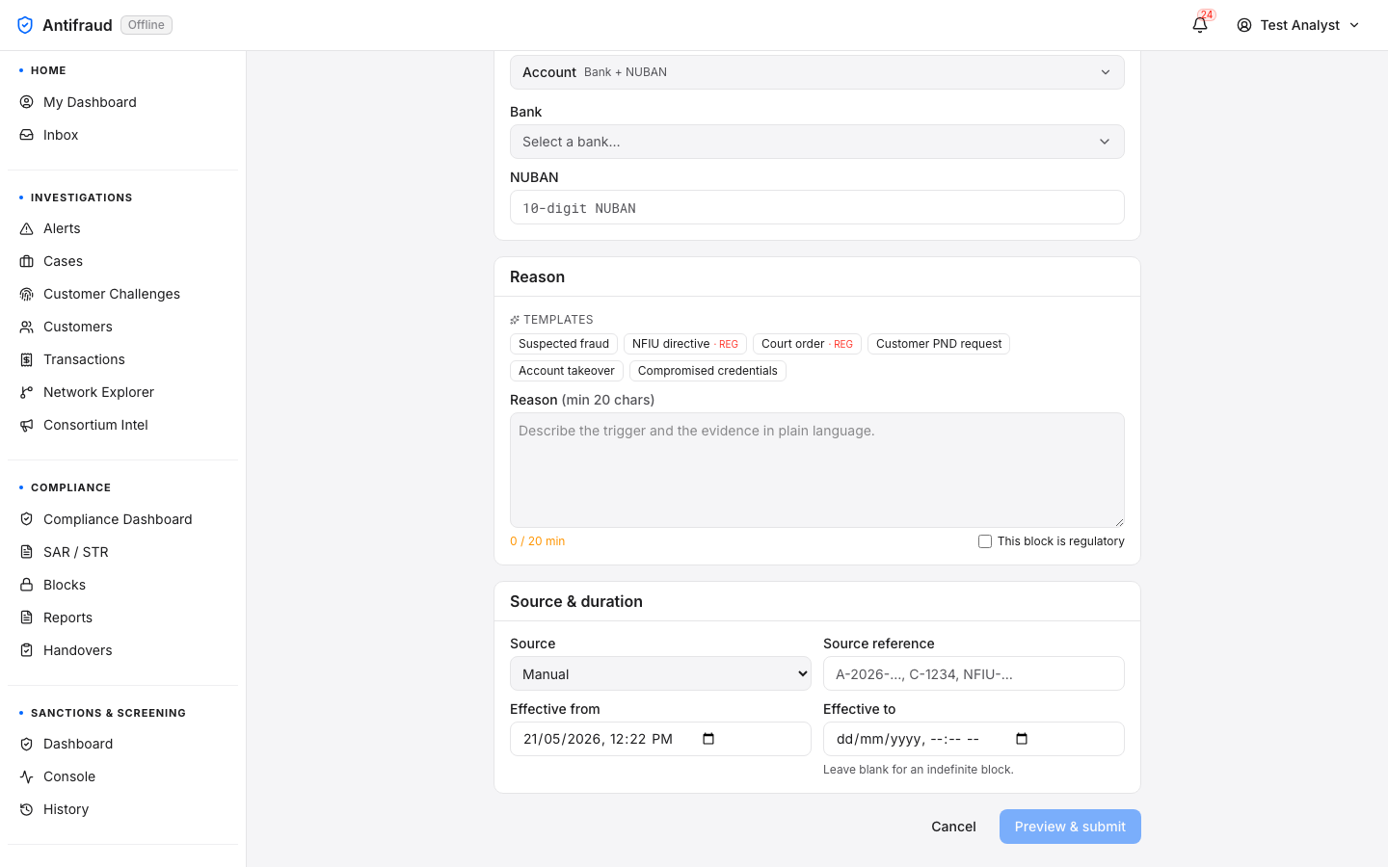Click the Network Explorer branch icon

[x=27, y=392]
